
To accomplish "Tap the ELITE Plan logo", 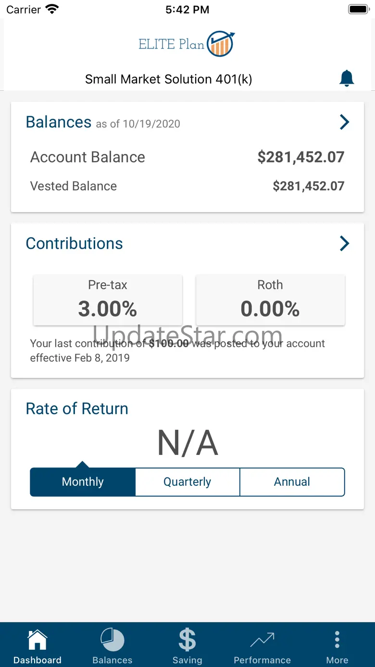I will 187,44.
